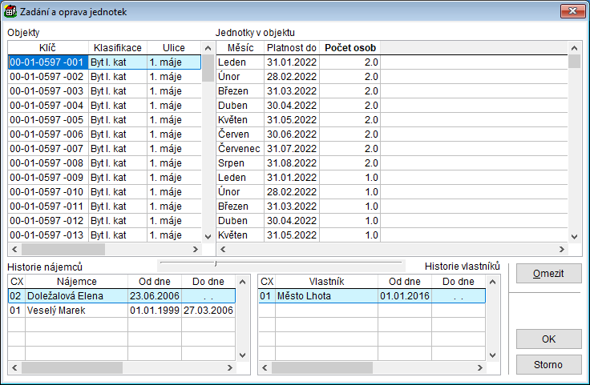Screen dimensions: 590x385
Task: Click the Nájemce column header
Action: 76,282
